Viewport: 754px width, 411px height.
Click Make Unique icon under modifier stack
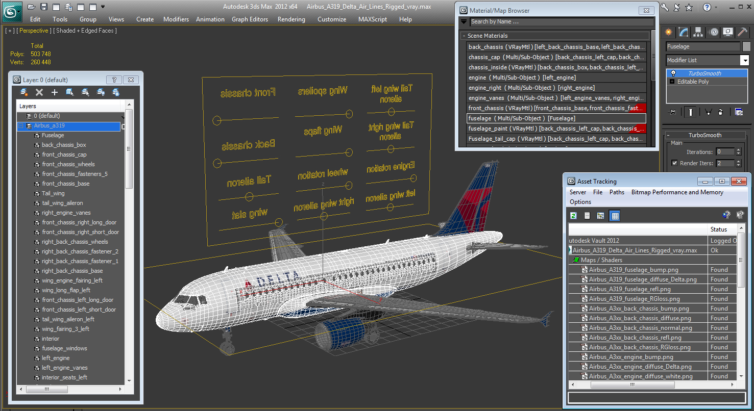[708, 112]
